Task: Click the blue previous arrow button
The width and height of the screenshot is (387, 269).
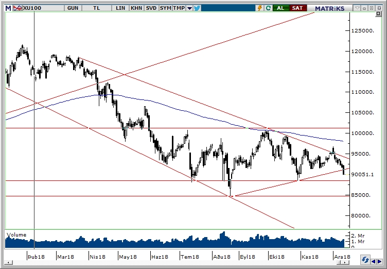Action: pos(374,261)
